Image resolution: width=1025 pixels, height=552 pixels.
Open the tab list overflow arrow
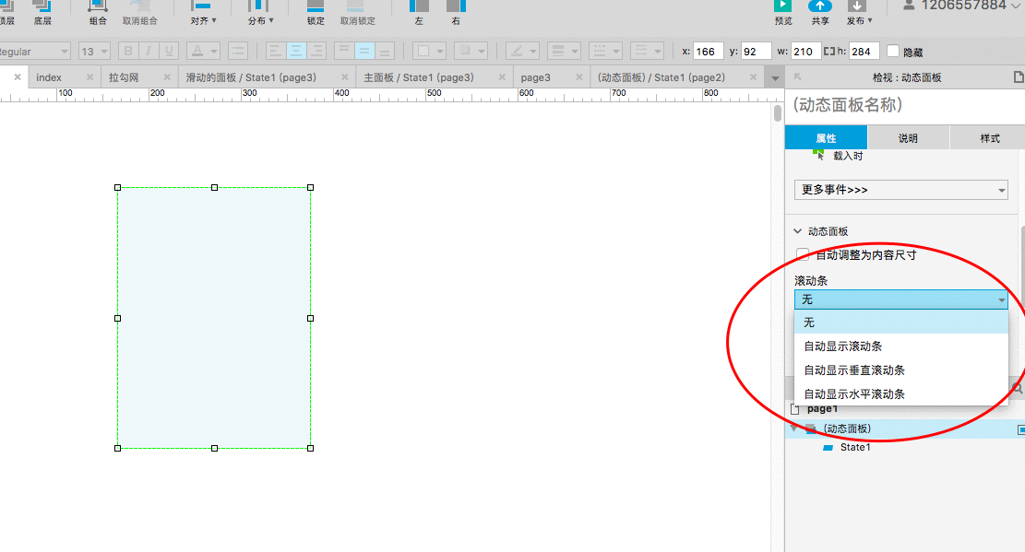point(775,77)
